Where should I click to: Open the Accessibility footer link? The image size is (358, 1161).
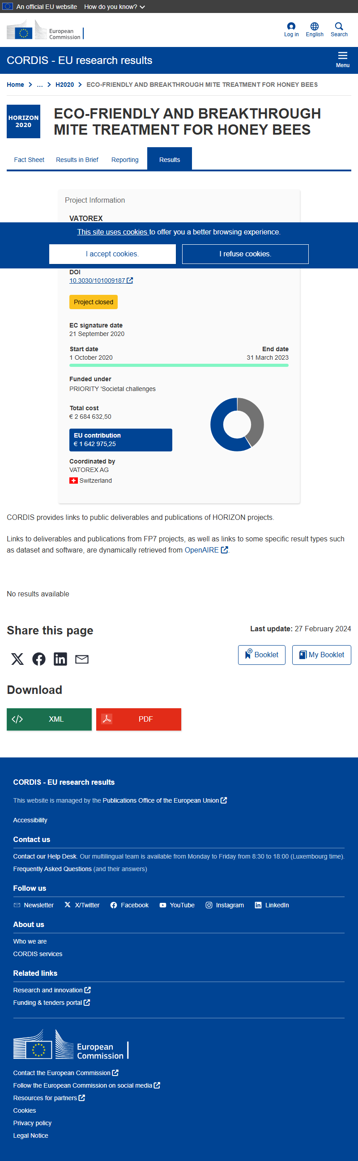click(30, 820)
